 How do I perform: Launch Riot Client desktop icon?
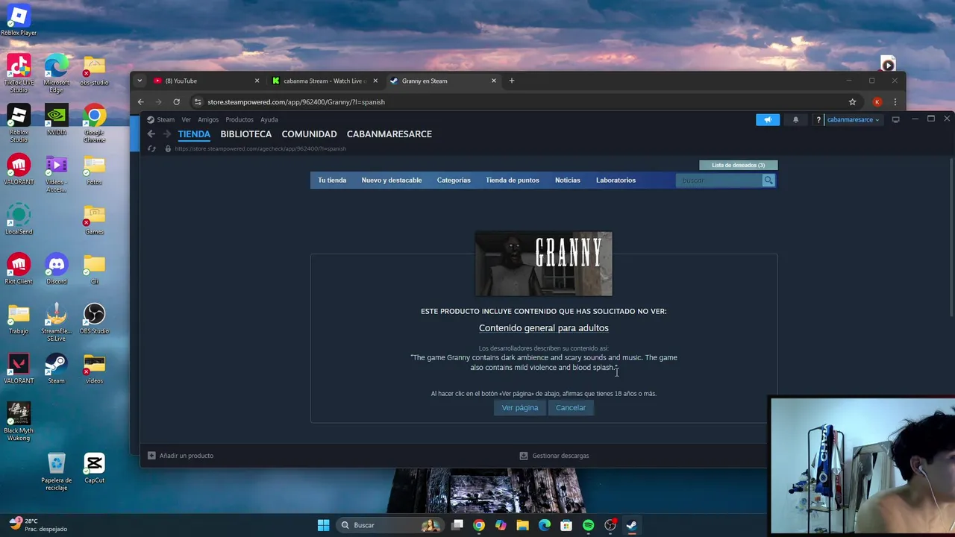(19, 268)
